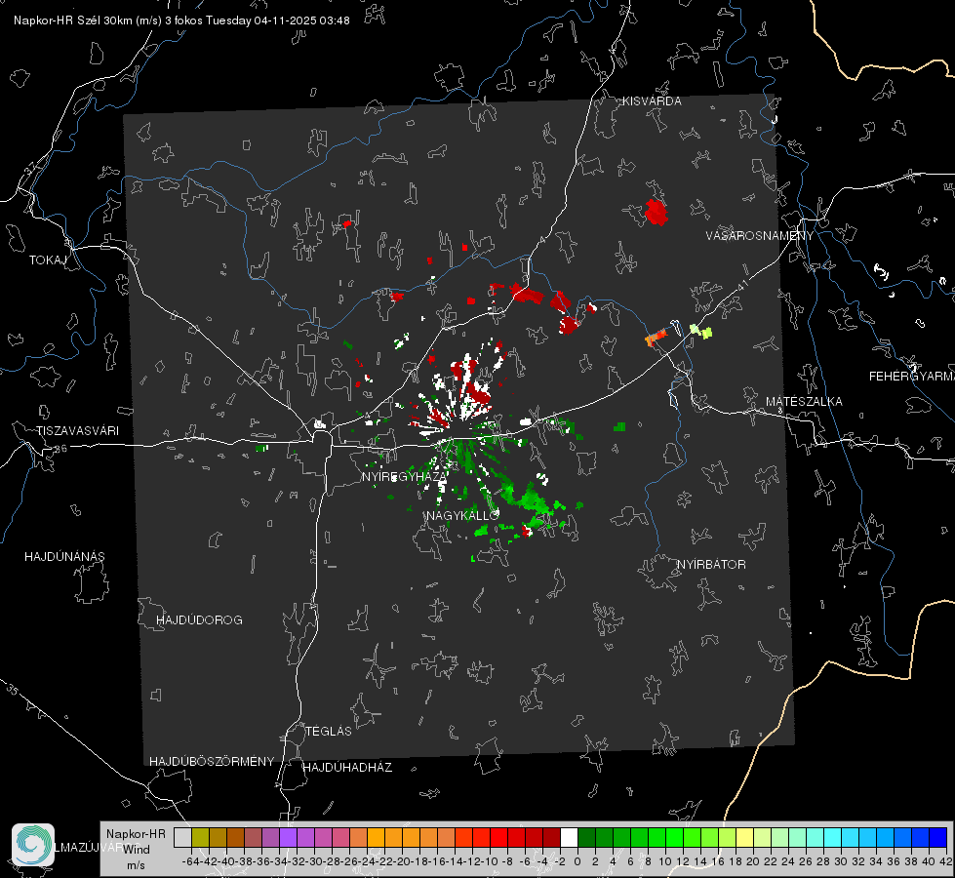The height and width of the screenshot is (878, 955).
Task: Click the HAJDÚDOROG label
Action: tap(199, 620)
